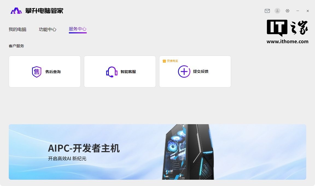The image size is (315, 186).
Task: Minimize the 攀升电脑管家 window
Action: click(298, 11)
